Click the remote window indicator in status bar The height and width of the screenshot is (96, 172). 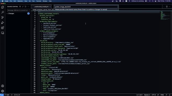pyautogui.click(x=2, y=95)
